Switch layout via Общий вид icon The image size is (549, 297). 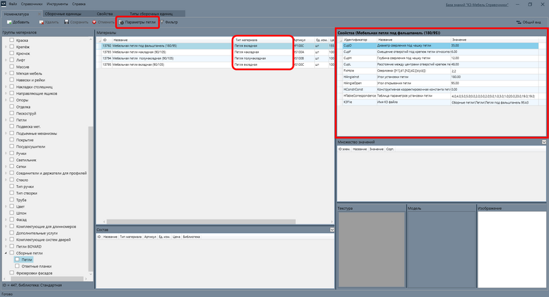pyautogui.click(x=519, y=22)
